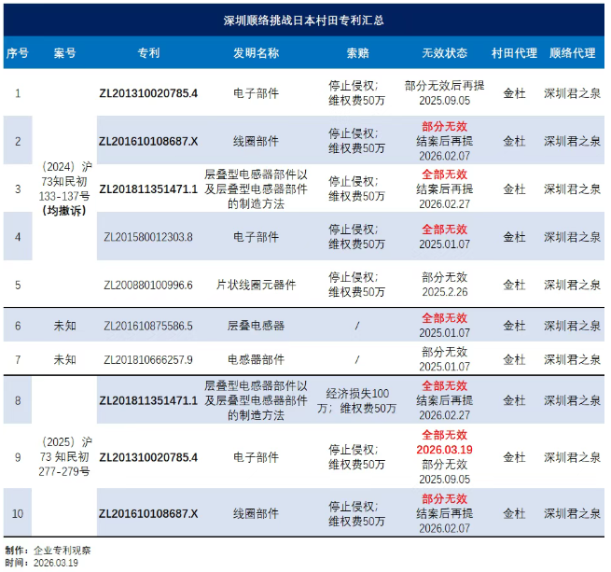The height and width of the screenshot is (572, 611).
Task: Select the 案号 column header
Action: (x=64, y=53)
